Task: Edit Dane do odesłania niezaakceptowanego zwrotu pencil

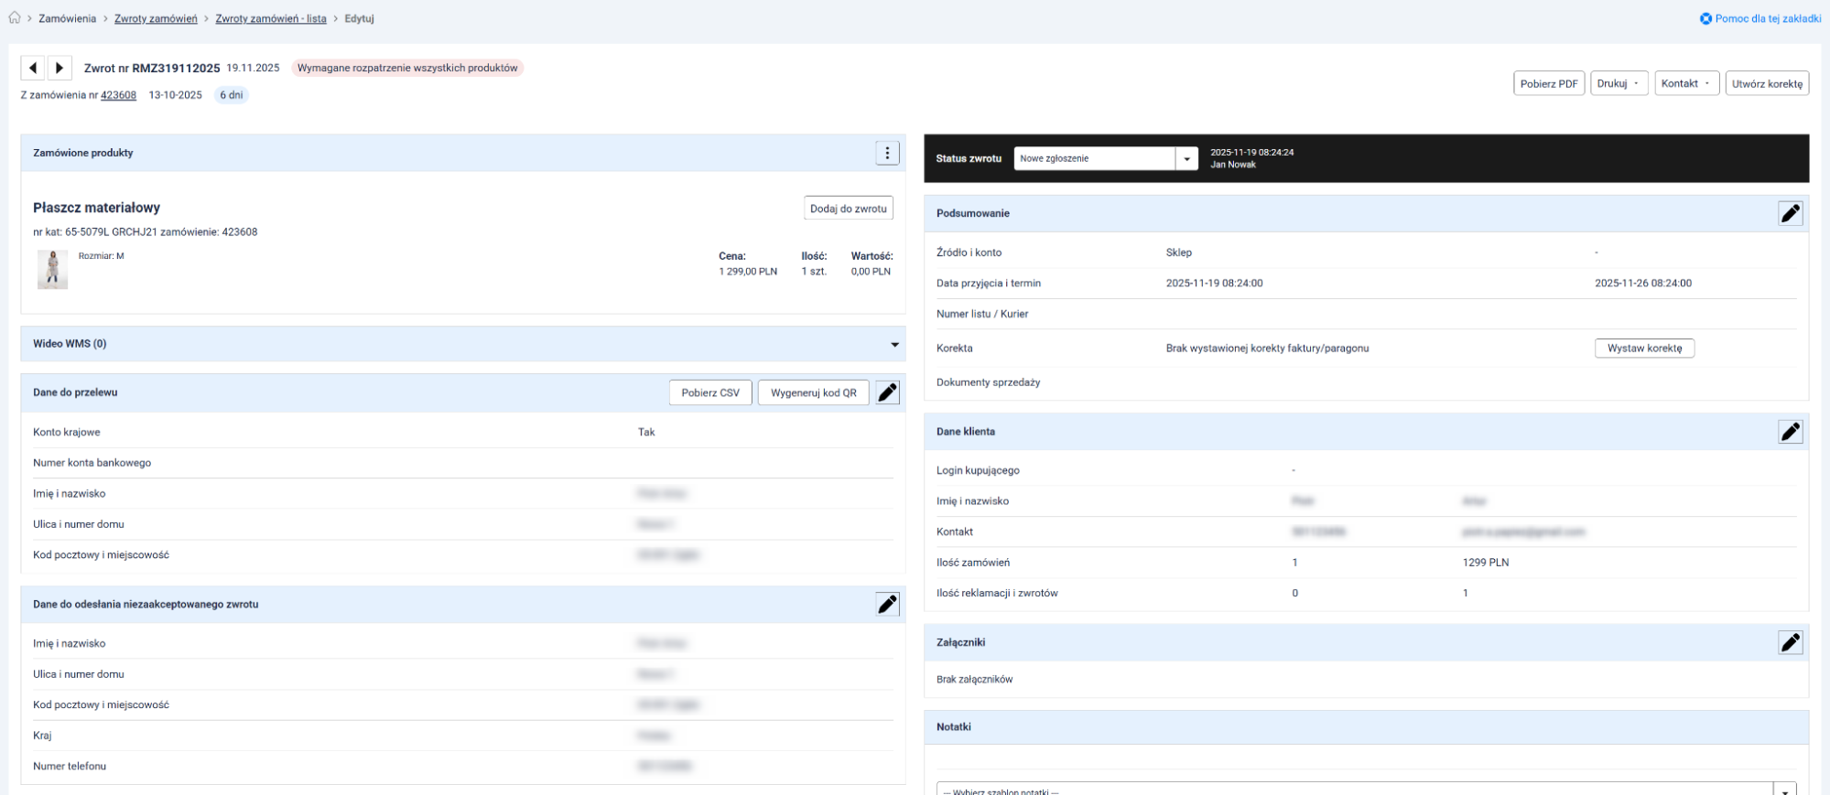Action: pyautogui.click(x=887, y=604)
